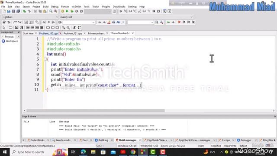
Task: Expand the build target dropdown
Action: pyautogui.click(x=97, y=11)
